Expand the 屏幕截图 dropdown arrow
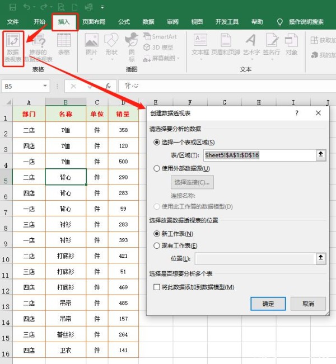The image size is (336, 364). click(x=178, y=58)
